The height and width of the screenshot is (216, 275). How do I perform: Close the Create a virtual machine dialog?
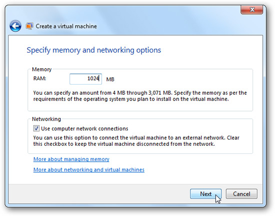click(251, 10)
